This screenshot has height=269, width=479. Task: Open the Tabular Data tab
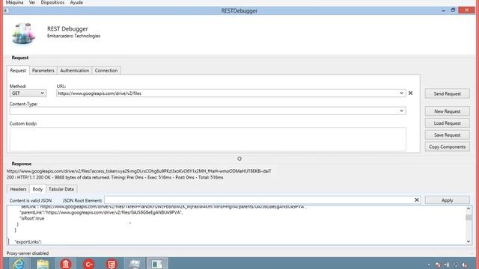point(61,189)
